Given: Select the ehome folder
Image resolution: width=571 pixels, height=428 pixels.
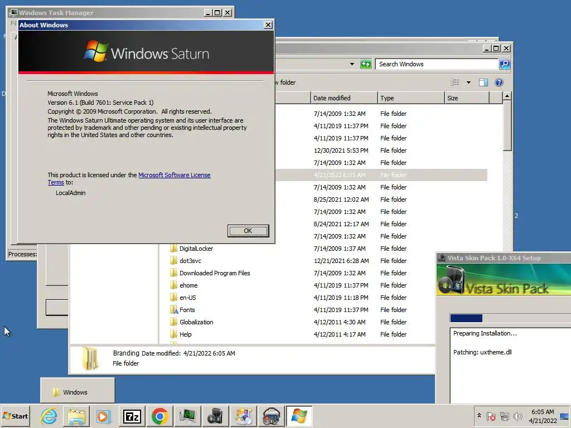Looking at the screenshot, I should click(188, 285).
